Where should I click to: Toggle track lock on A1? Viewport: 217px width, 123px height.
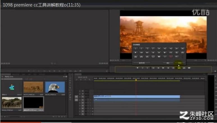tap(80, 100)
